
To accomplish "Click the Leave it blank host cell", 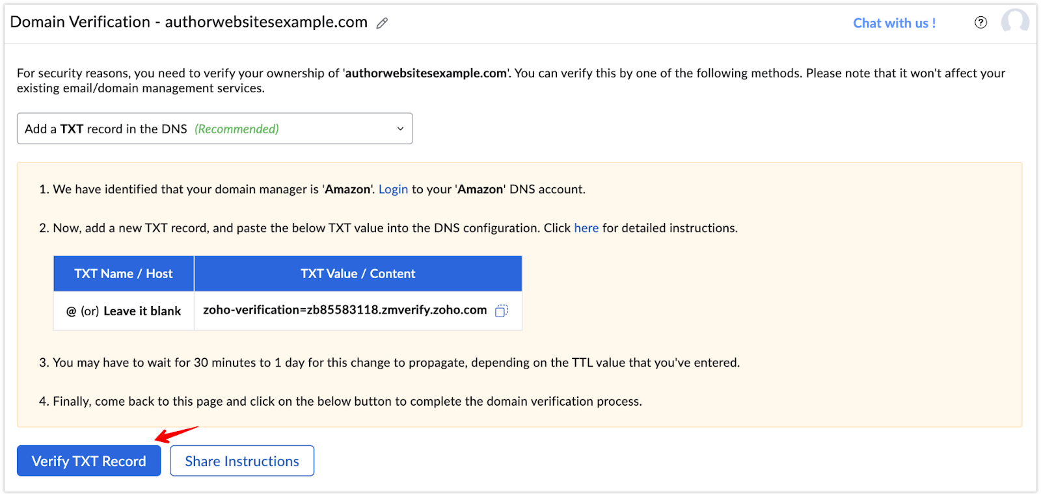I will (x=124, y=311).
